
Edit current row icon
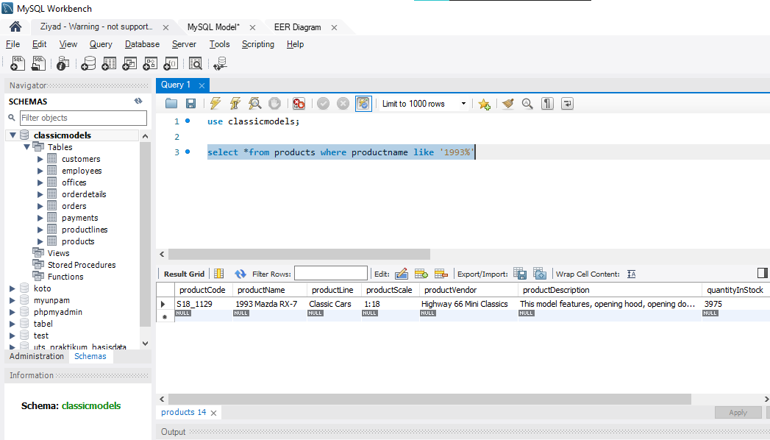click(402, 274)
